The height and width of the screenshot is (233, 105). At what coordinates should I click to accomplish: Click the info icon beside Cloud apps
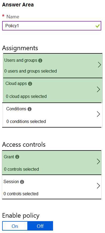coord(30,84)
